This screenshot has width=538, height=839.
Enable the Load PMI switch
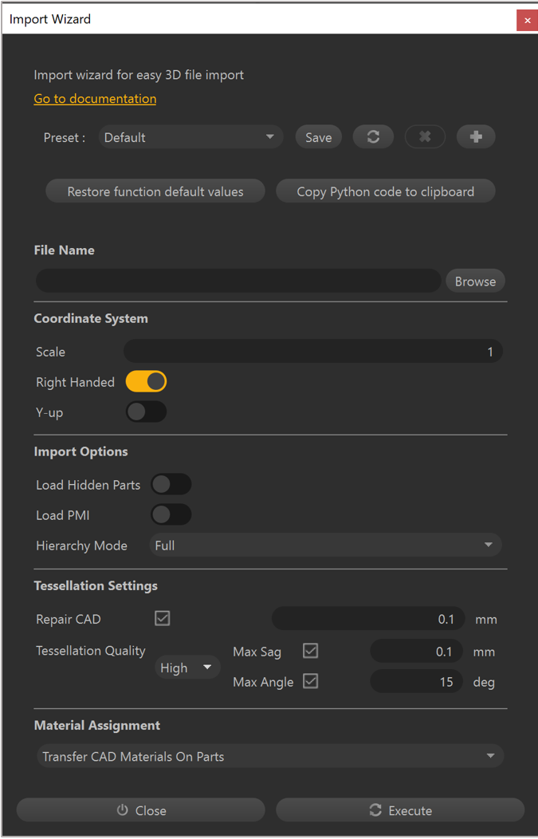point(171,515)
